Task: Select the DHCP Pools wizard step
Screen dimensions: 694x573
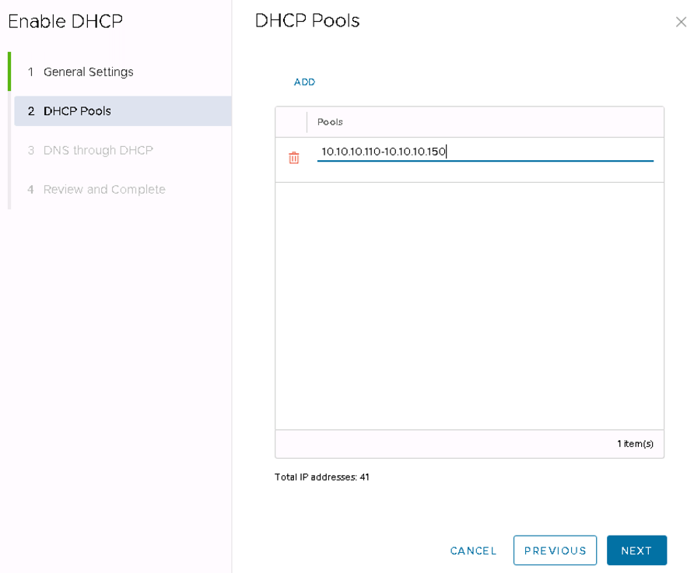Action: (77, 111)
